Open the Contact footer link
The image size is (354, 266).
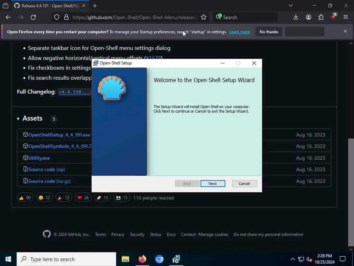(188, 234)
